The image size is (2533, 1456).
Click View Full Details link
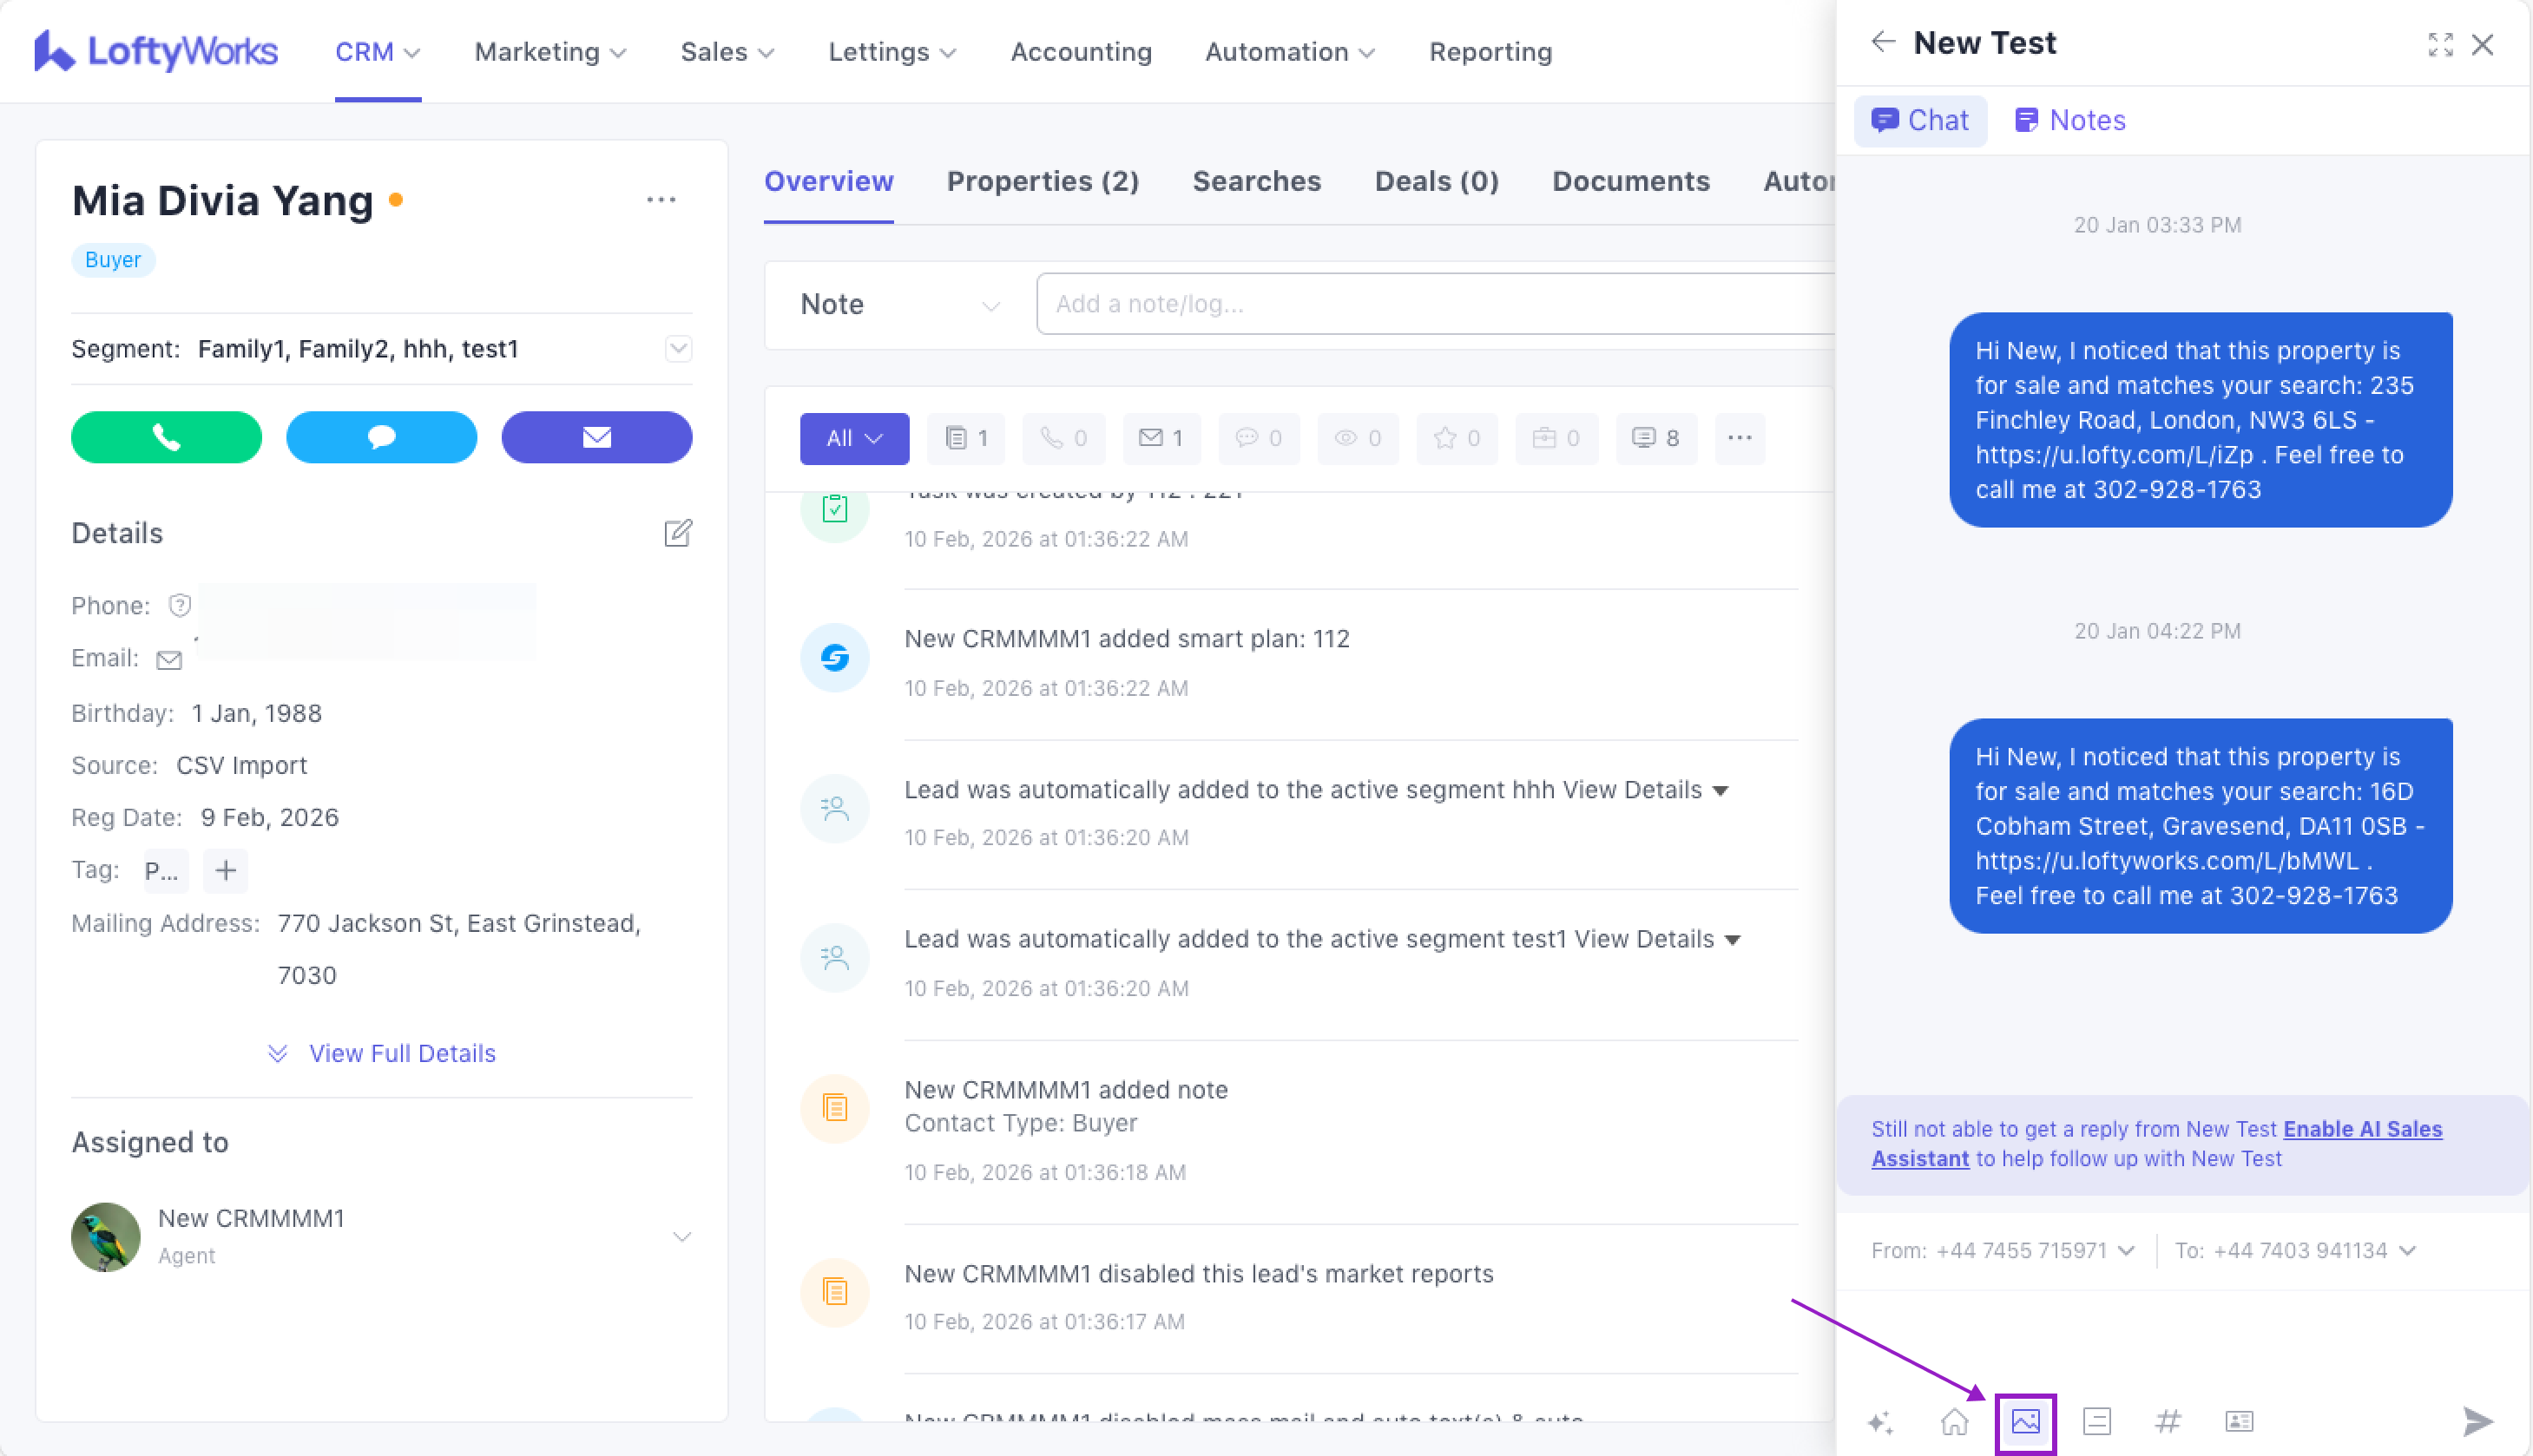click(401, 1053)
